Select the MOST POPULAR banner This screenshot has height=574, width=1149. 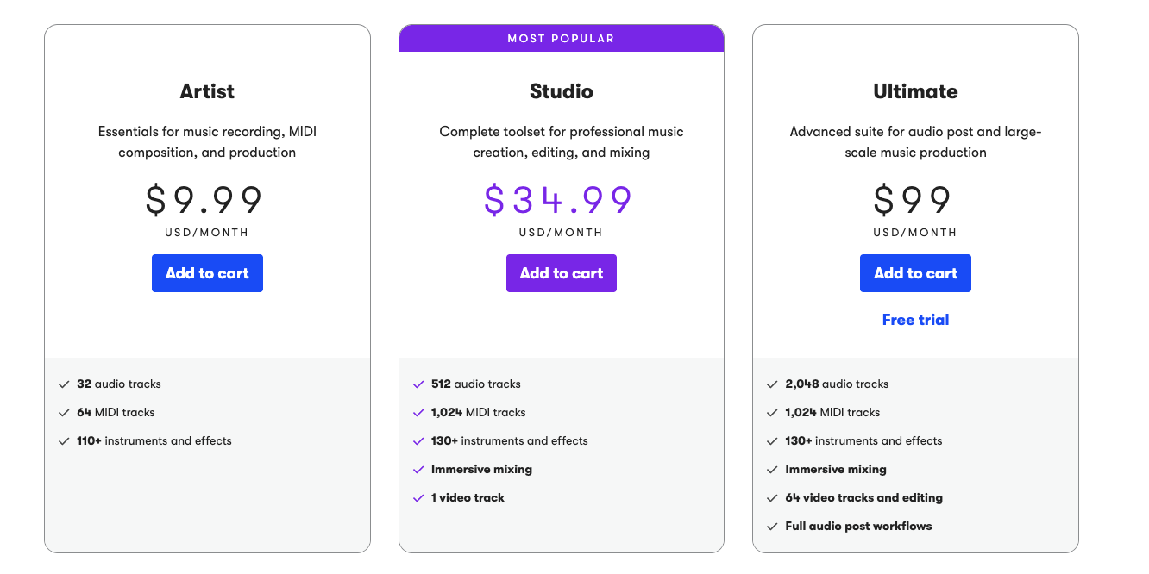562,39
